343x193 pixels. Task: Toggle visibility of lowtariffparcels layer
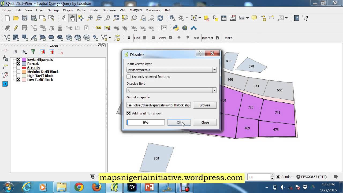[18, 60]
